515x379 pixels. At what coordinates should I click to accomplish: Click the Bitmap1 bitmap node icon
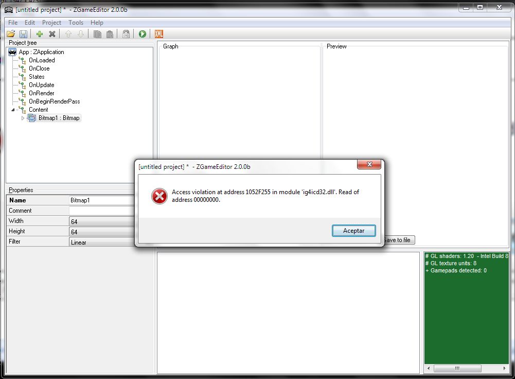32,118
